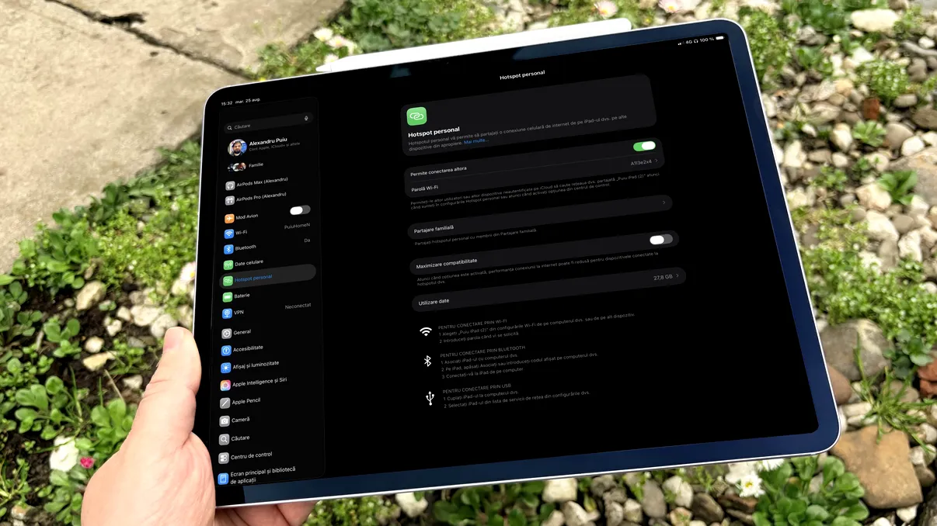Tap the Apple Intelligence și Siri icon

click(x=225, y=386)
